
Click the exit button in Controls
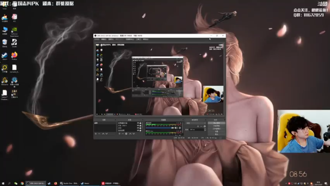(x=217, y=134)
